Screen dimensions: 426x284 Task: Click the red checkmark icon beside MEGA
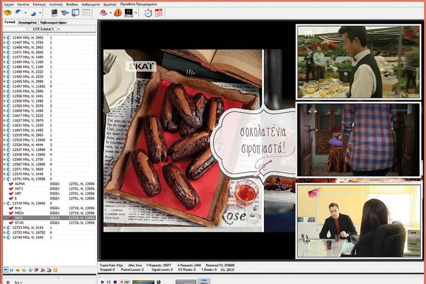(11, 213)
